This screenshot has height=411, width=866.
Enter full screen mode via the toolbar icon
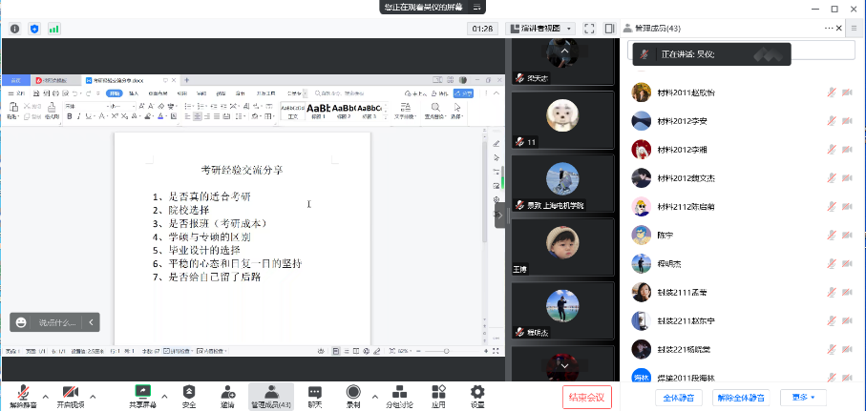pos(589,29)
